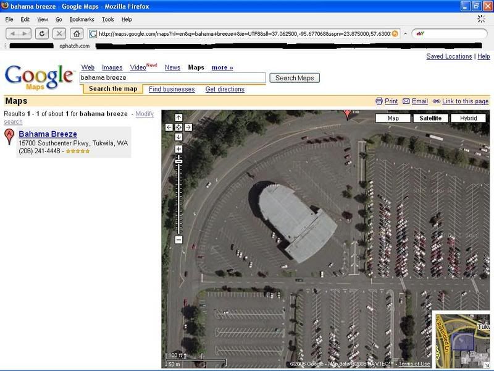Switch to the Get directions tab
This screenshot has height=371, width=494.
(x=225, y=89)
